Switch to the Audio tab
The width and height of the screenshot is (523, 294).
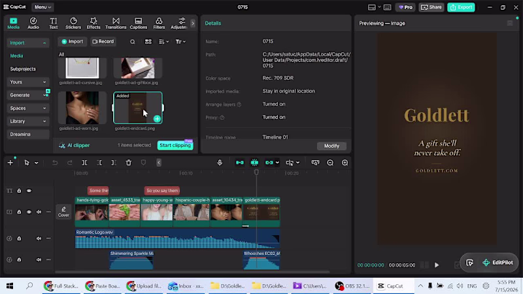33,24
